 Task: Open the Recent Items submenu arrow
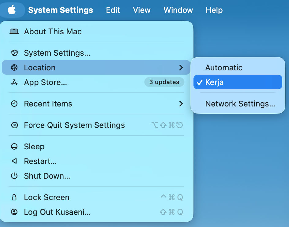(x=181, y=104)
